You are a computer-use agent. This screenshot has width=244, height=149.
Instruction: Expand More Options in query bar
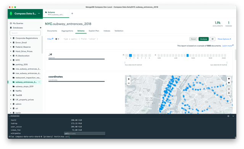pyautogui.click(x=224, y=39)
